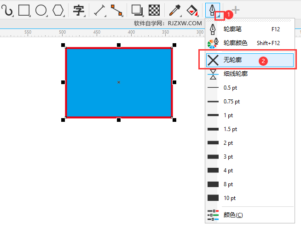Click the top-left selection handle
Viewport: 301px width, 228px height.
click(x=63, y=45)
